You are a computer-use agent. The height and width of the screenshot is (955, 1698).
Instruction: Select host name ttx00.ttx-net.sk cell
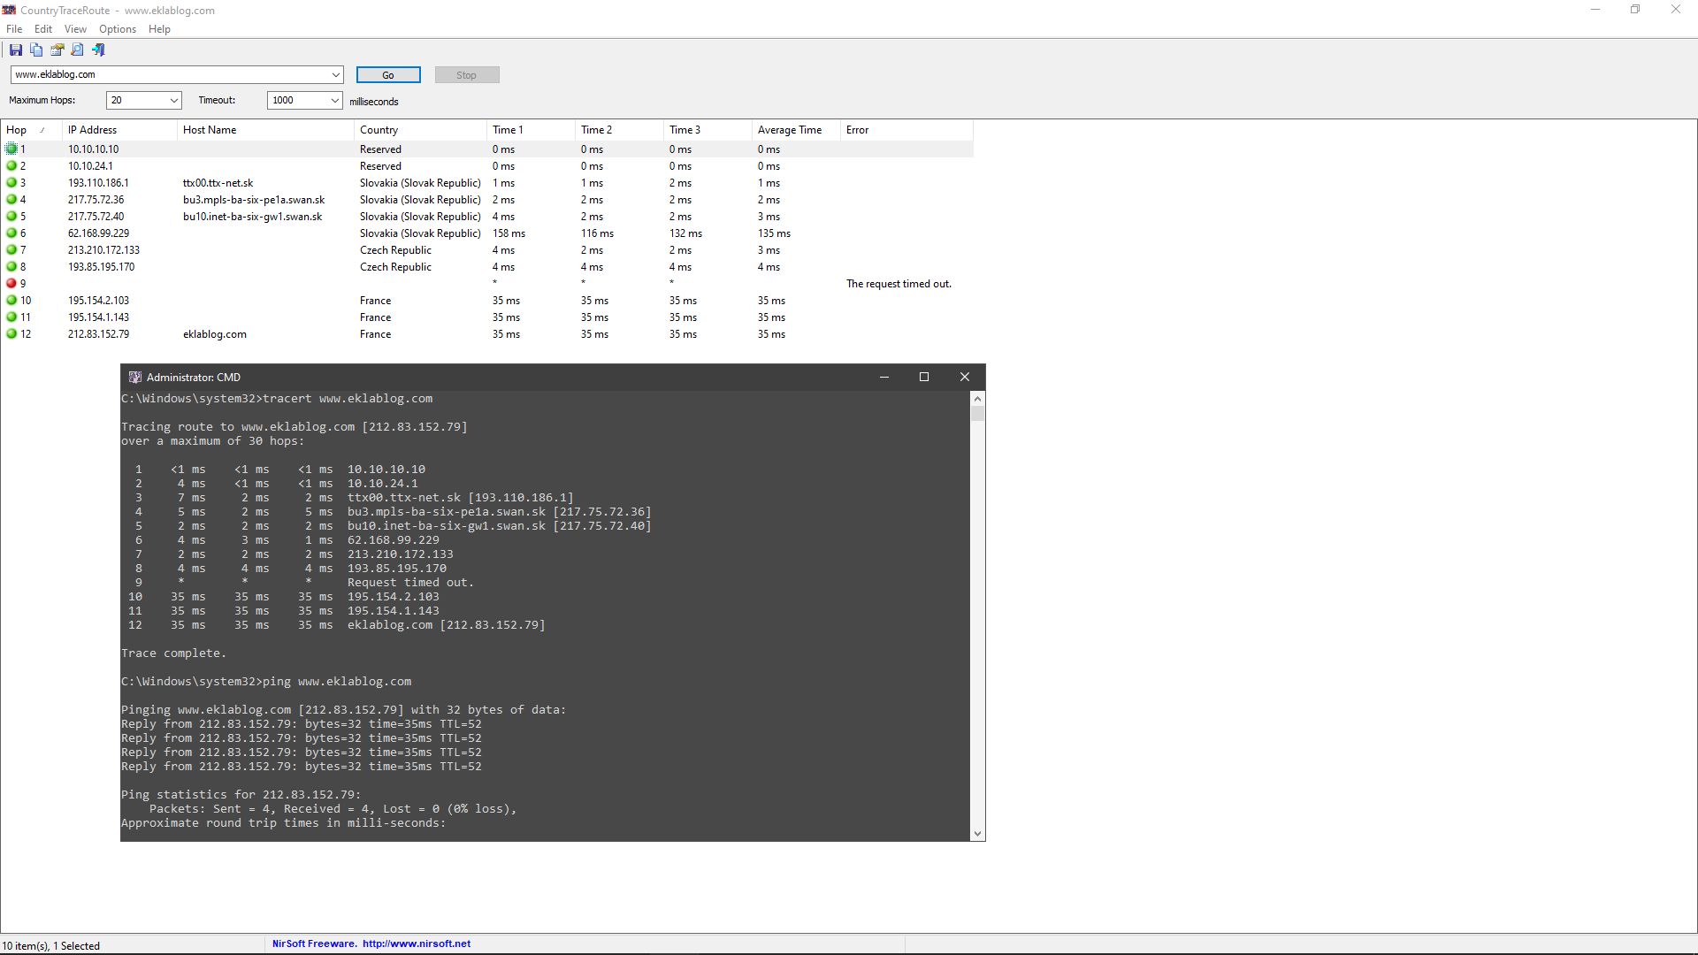(218, 183)
